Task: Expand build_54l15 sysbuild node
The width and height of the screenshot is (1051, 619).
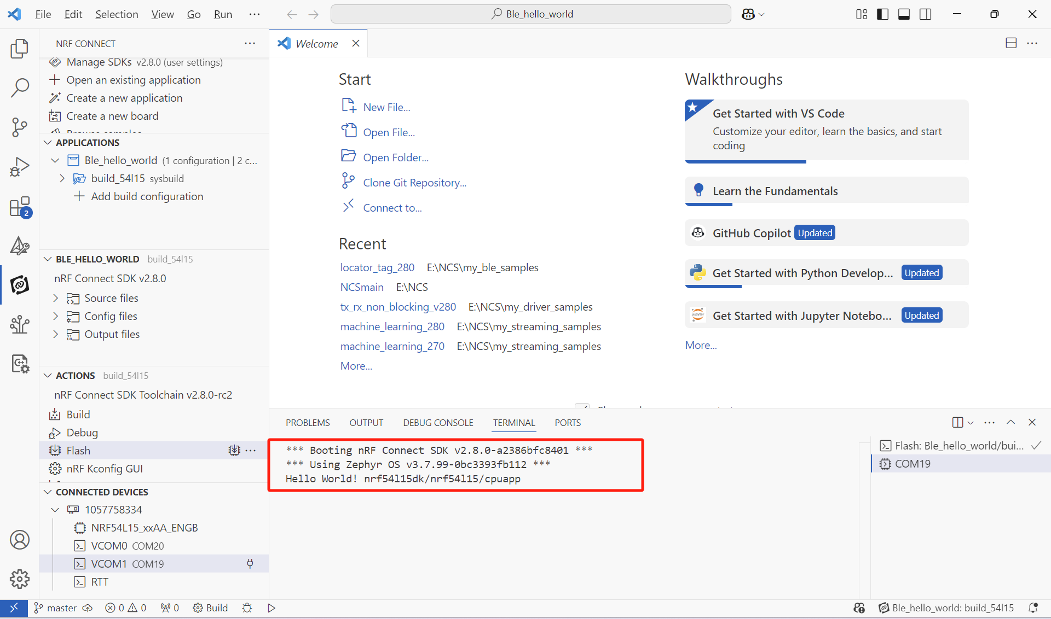Action: click(x=62, y=178)
